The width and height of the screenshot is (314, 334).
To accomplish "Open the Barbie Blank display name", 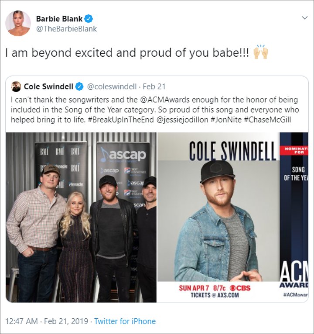I will (59, 19).
